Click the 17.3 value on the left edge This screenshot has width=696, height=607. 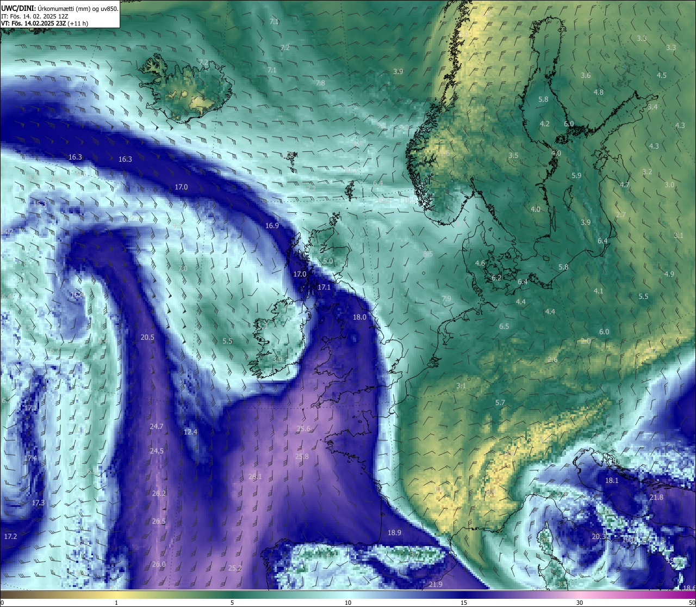38,502
